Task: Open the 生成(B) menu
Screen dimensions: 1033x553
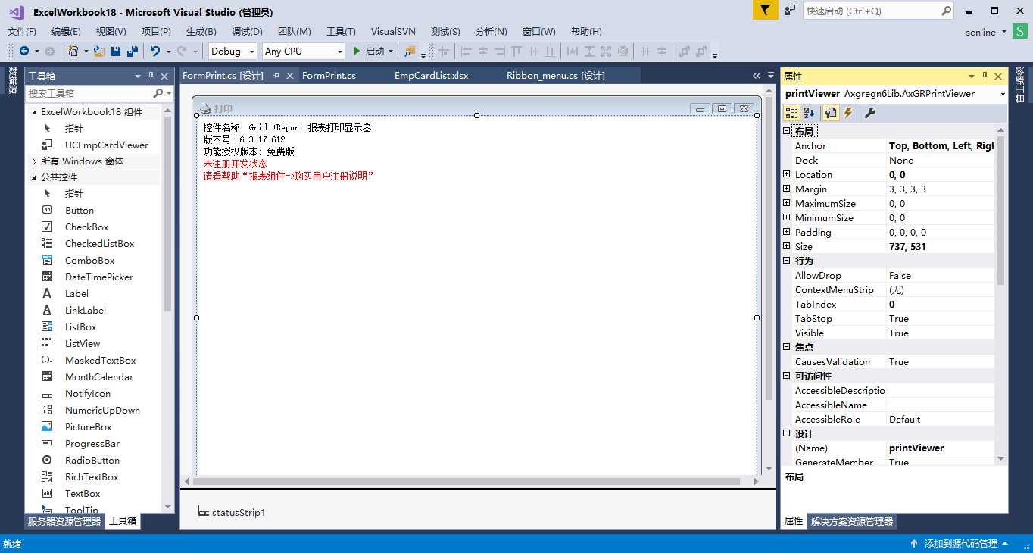Action: pyautogui.click(x=201, y=32)
